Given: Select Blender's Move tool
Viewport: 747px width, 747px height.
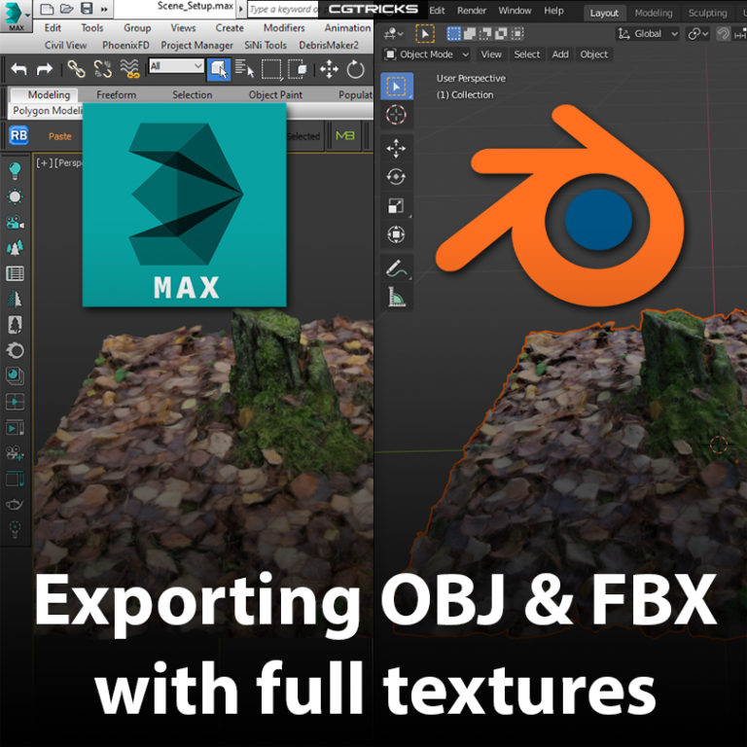Looking at the screenshot, I should [396, 149].
